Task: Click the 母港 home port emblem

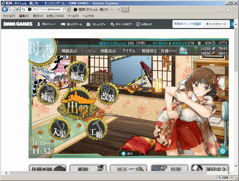Action: point(42,50)
